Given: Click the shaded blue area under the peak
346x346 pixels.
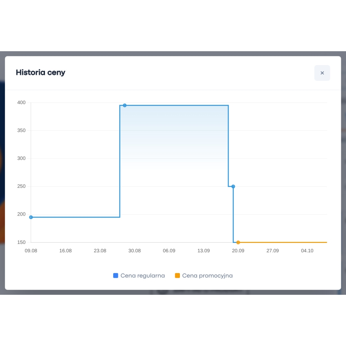Looking at the screenshot, I should tap(174, 137).
